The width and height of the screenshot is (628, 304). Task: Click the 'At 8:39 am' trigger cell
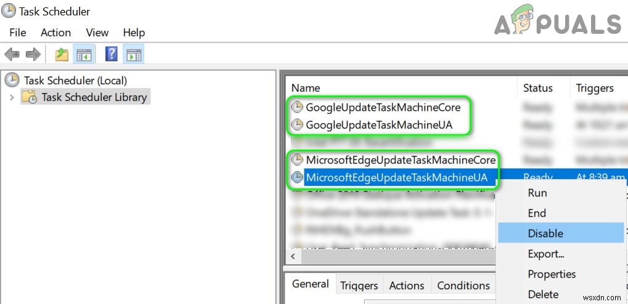pos(600,178)
